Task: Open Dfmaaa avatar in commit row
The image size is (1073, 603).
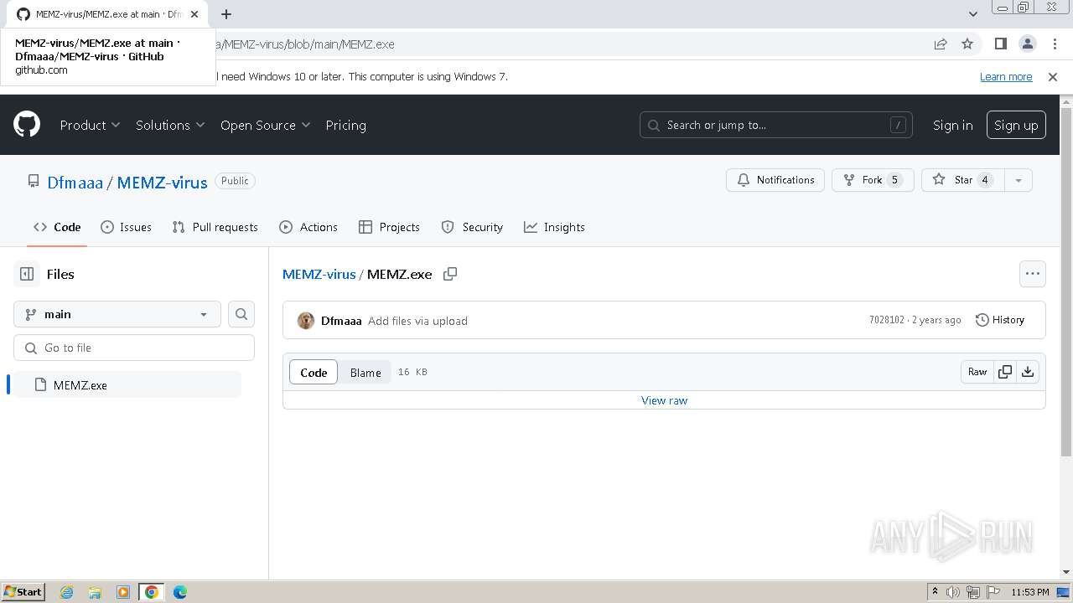Action: tap(306, 321)
